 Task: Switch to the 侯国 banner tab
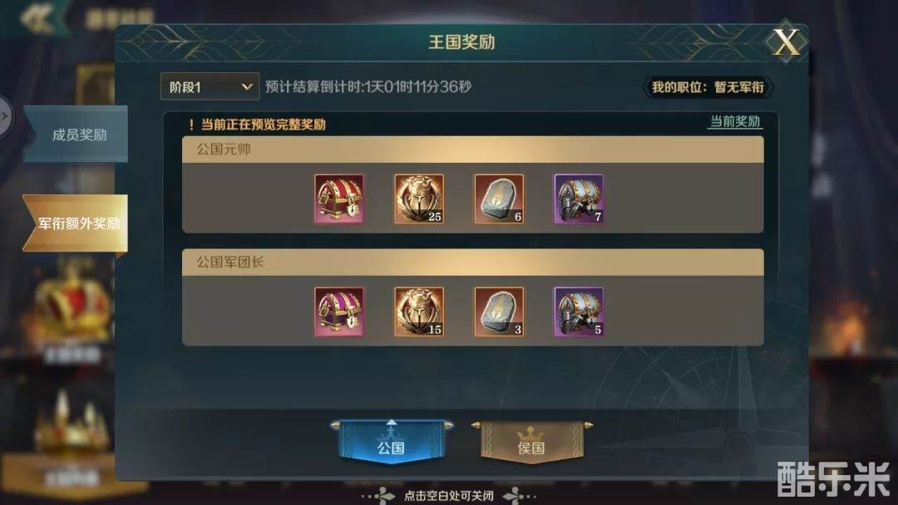click(x=531, y=442)
